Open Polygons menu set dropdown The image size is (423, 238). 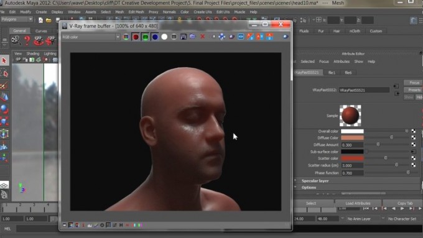coord(17,19)
